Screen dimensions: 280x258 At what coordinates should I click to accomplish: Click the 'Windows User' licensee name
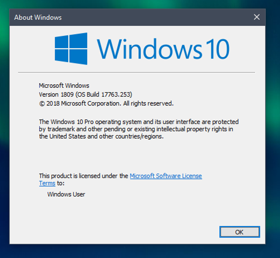pos(66,194)
